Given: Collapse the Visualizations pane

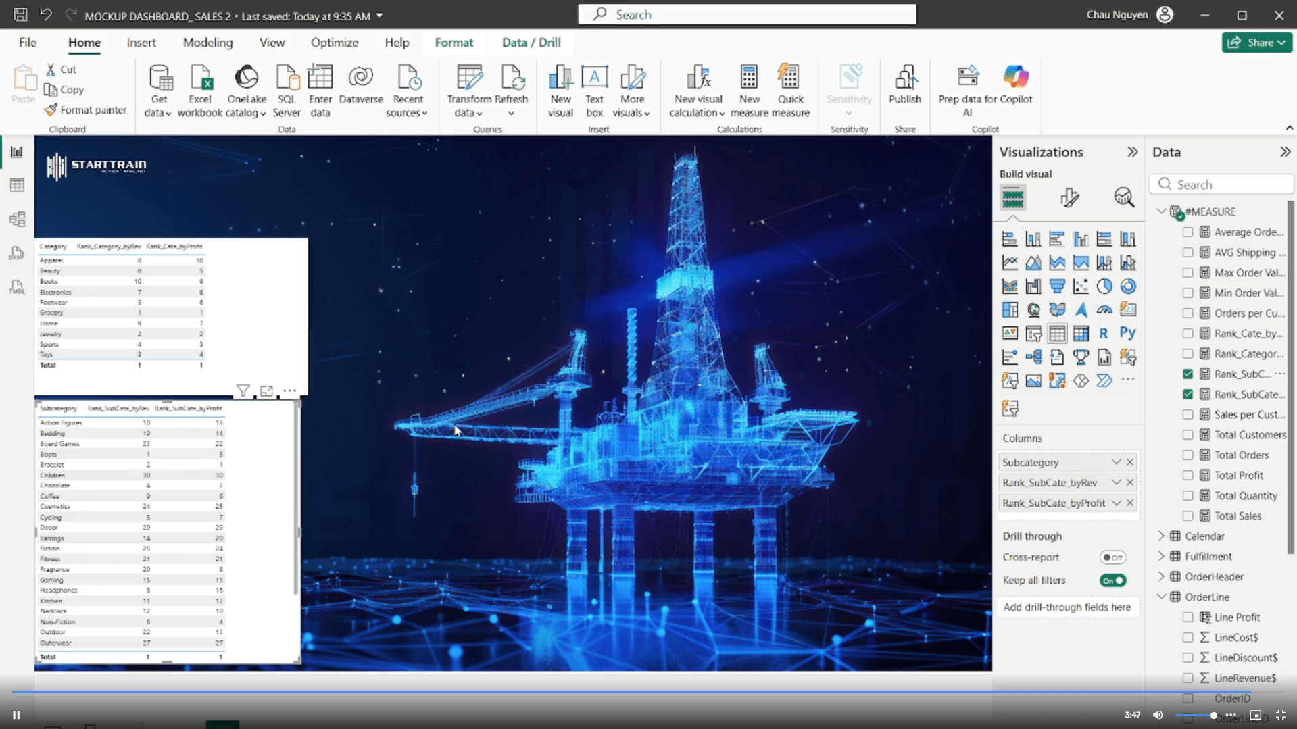Looking at the screenshot, I should click(x=1133, y=152).
